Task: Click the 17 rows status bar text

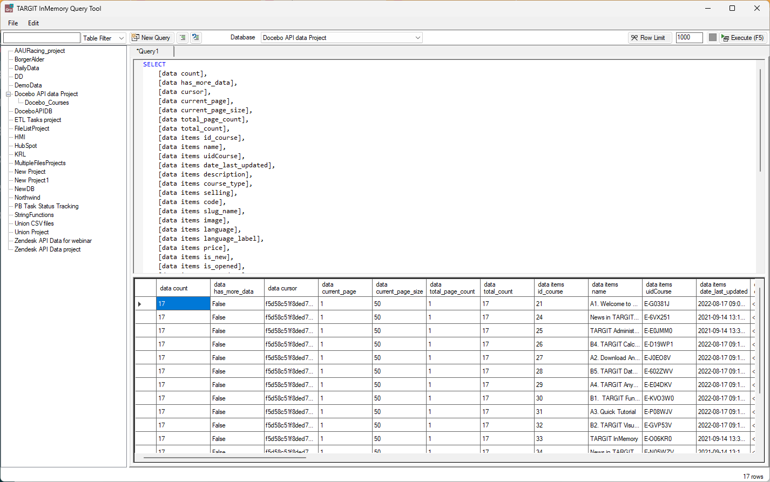Action: [x=753, y=477]
